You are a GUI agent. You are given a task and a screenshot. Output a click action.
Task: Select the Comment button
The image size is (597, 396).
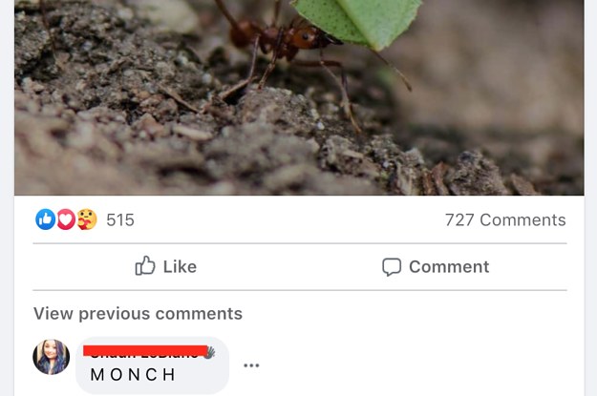[436, 266]
